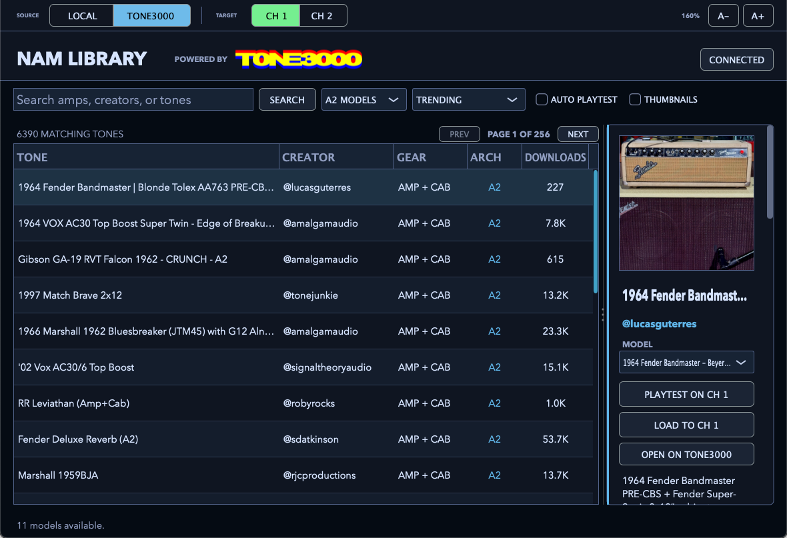Image resolution: width=787 pixels, height=538 pixels.
Task: Select the 1966 Marshall 1962 Bluesbreaker row
Action: pyautogui.click(x=303, y=331)
